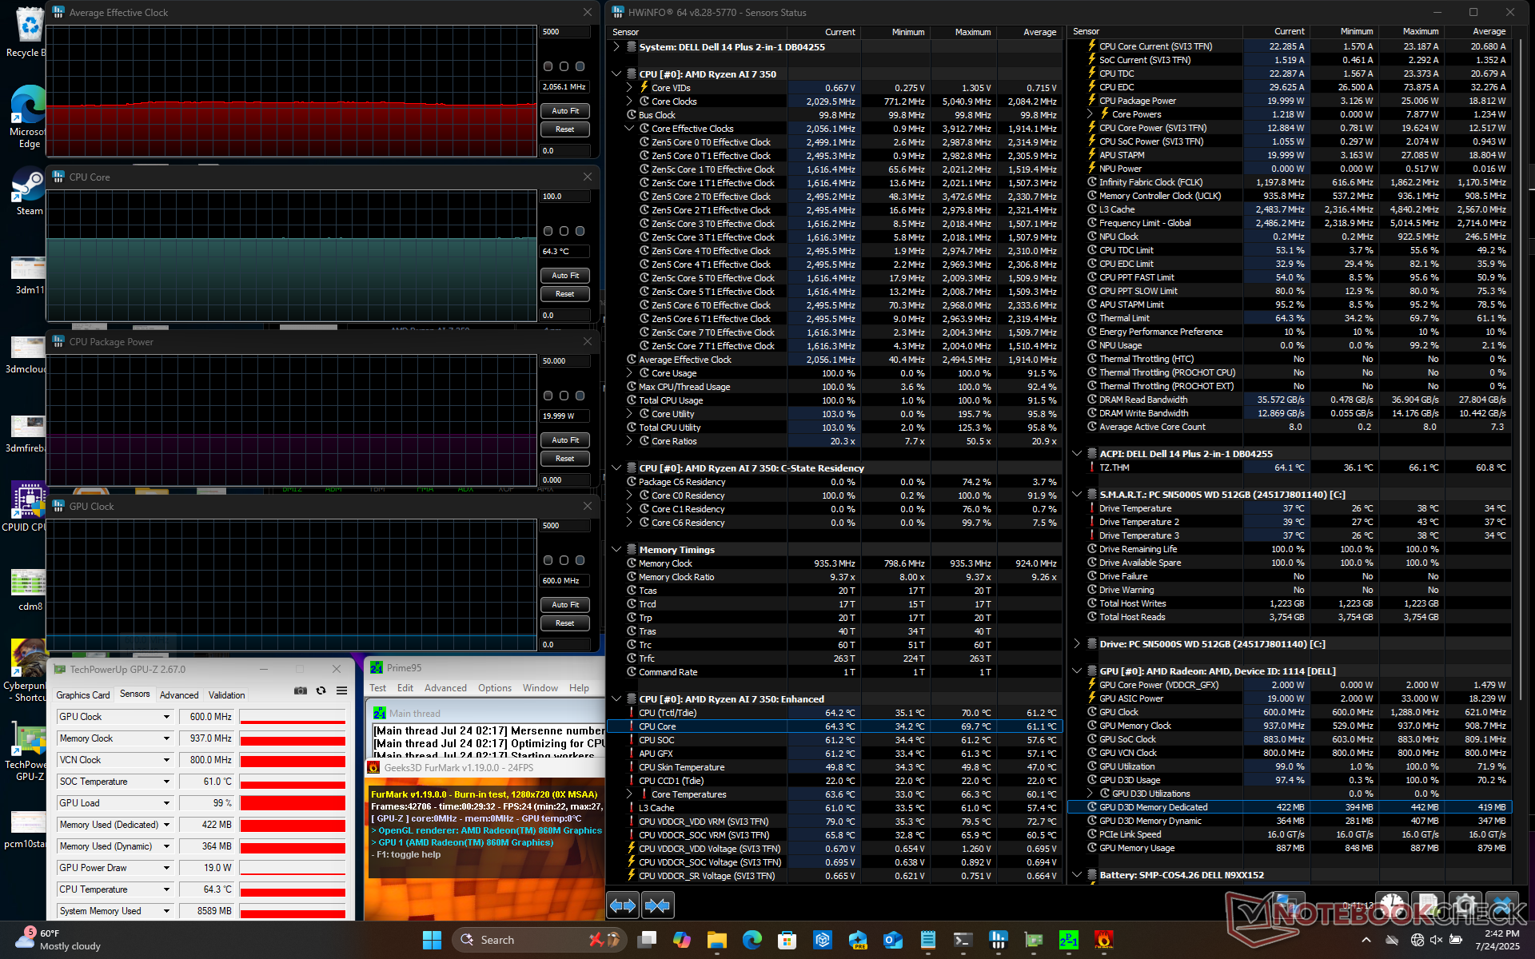Click Reset in Average Effective Clock graph
This screenshot has width=1535, height=959.
565,129
